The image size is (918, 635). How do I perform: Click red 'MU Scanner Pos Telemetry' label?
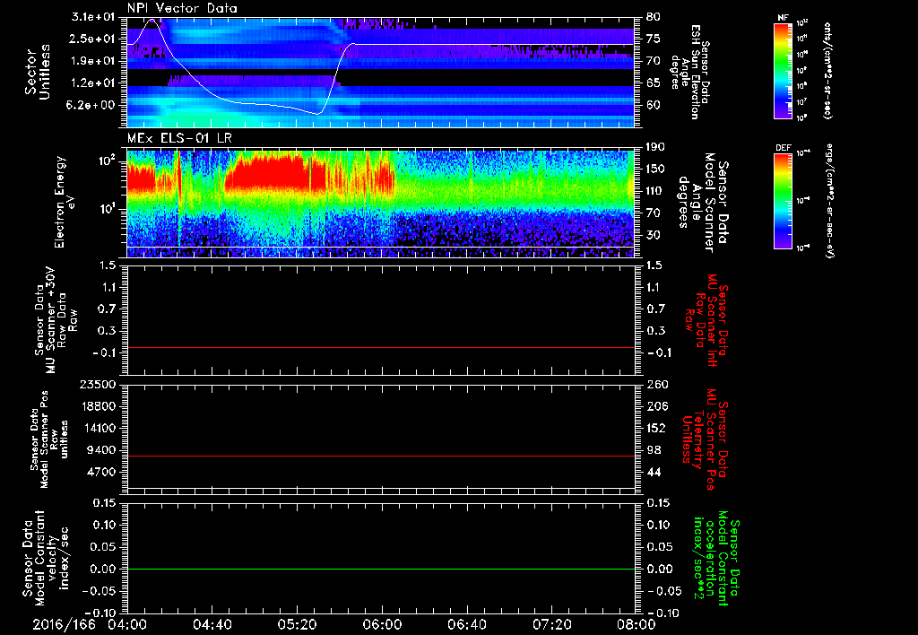(705, 439)
